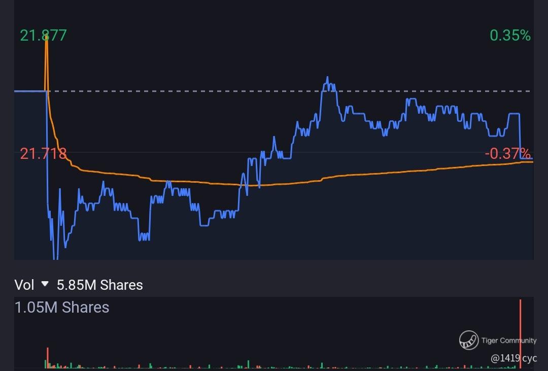This screenshot has width=548, height=371.
Task: Click the Tiger Community logo icon
Action: click(x=469, y=340)
